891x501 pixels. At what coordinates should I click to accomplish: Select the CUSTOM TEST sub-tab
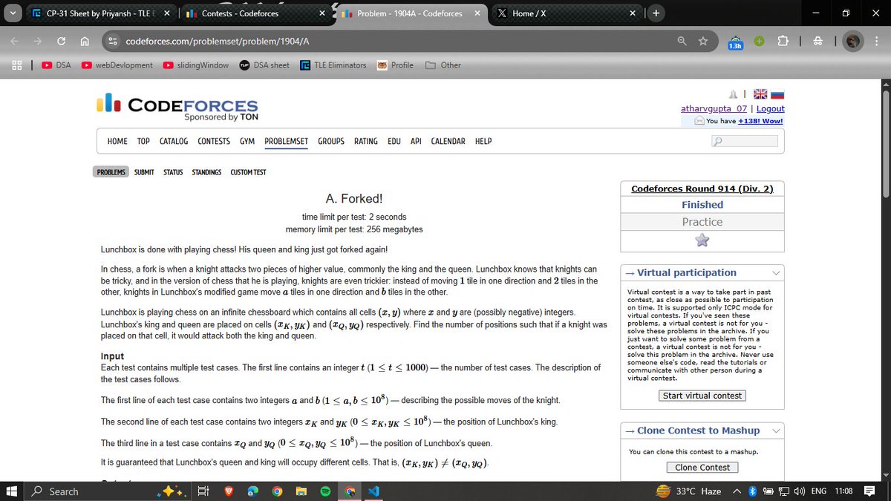248,172
